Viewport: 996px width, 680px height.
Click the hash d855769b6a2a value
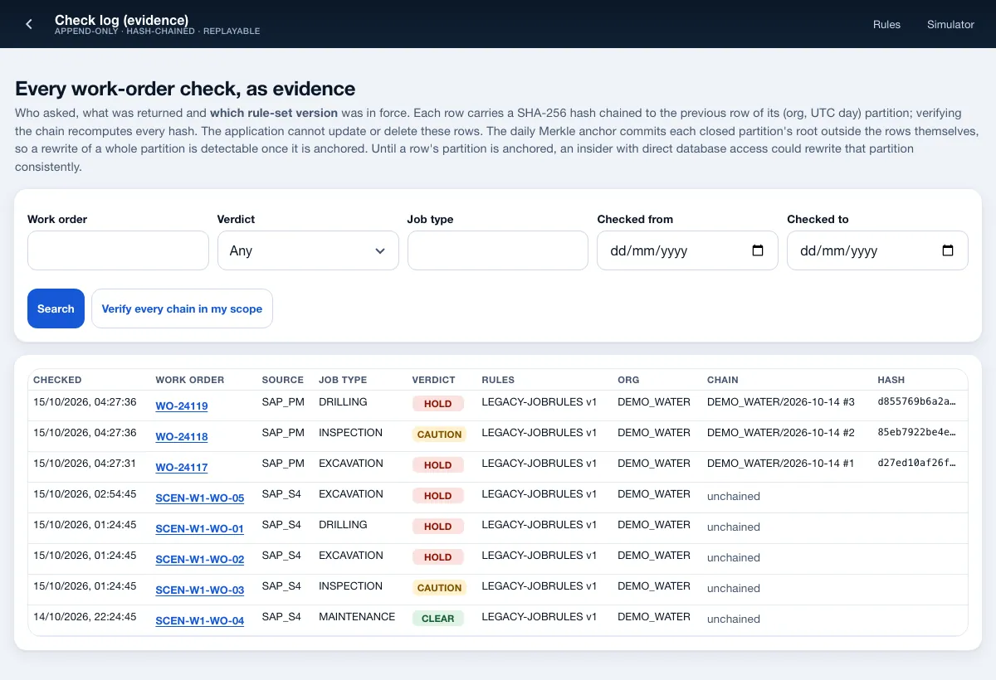point(917,402)
